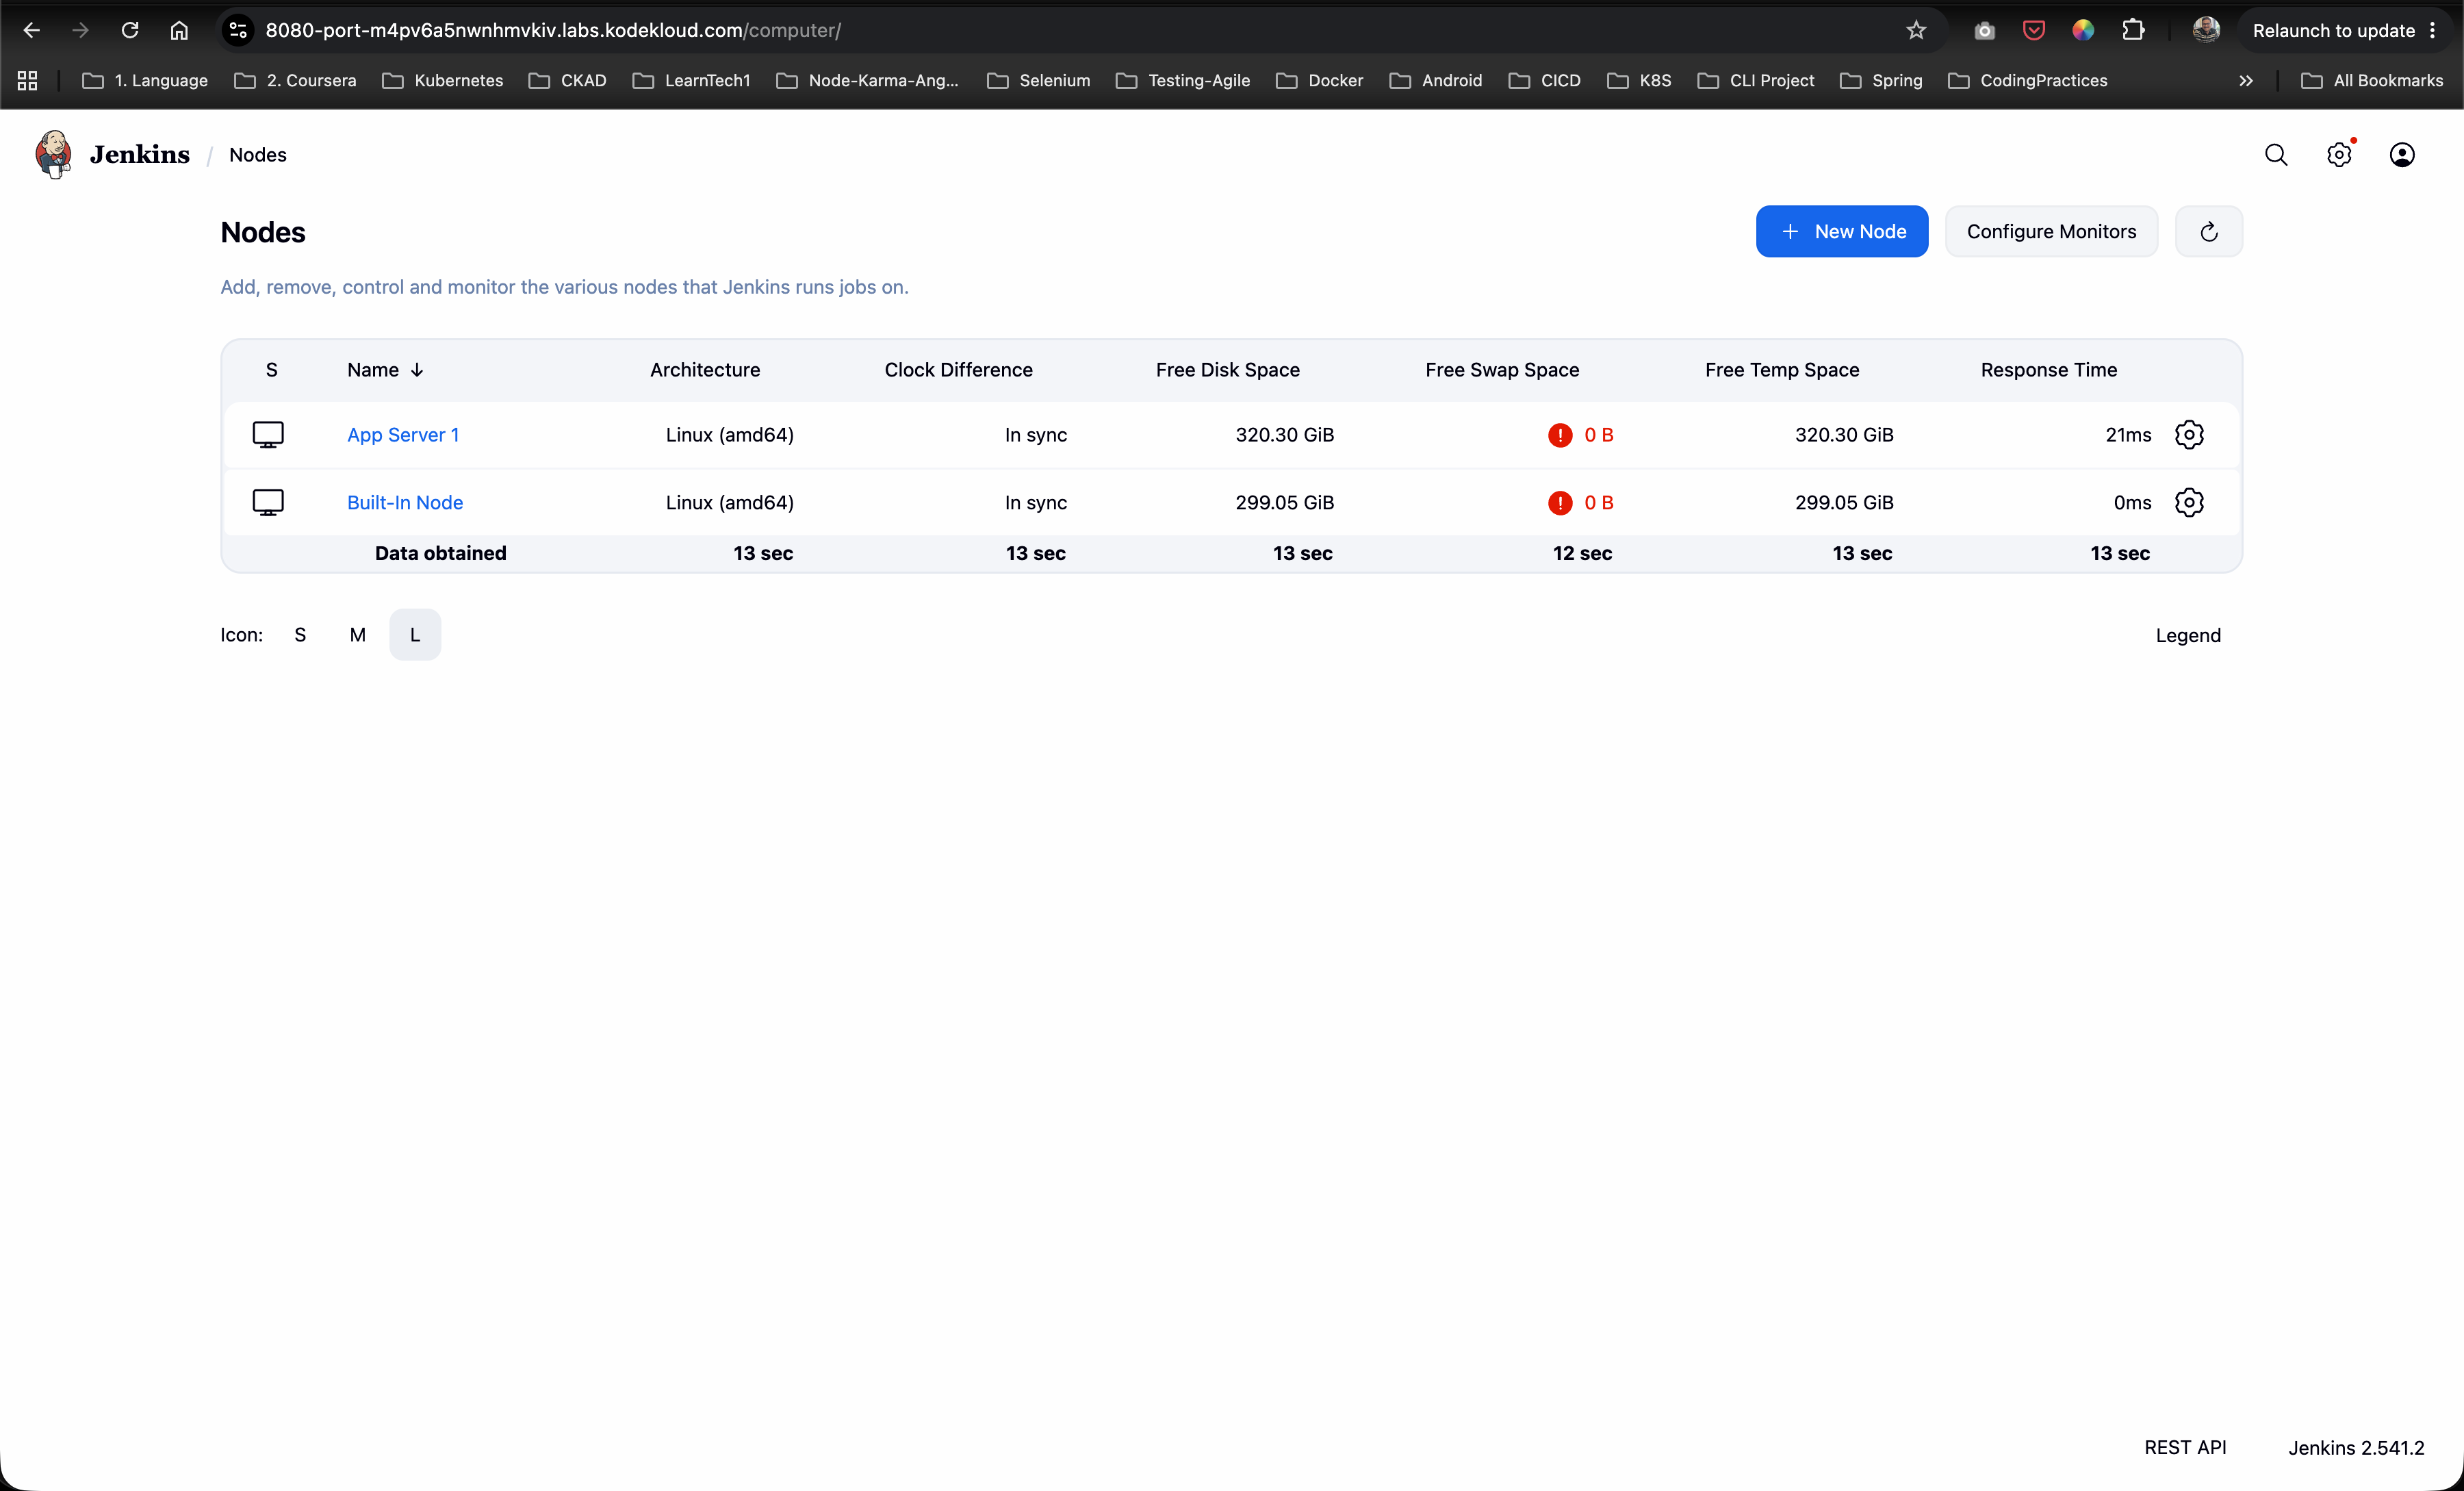This screenshot has width=2464, height=1491.
Task: Click the color wheel extension icon
Action: [x=2083, y=30]
